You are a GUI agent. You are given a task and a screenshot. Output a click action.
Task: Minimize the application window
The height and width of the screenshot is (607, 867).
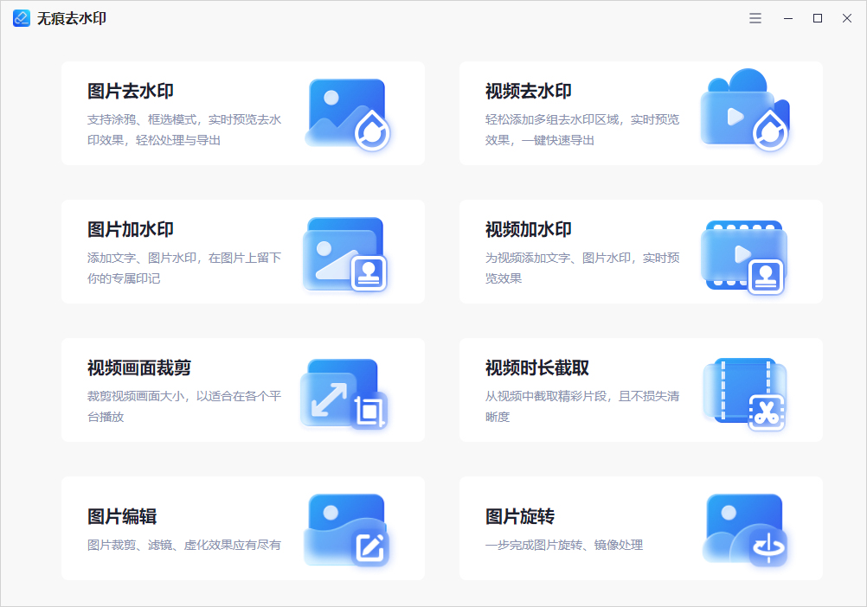click(787, 17)
